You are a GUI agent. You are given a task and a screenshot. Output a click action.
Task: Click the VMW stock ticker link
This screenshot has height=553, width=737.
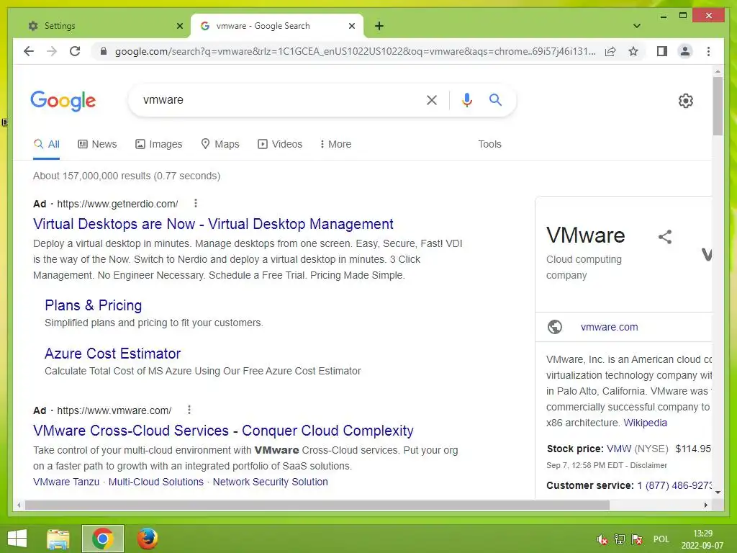618,449
